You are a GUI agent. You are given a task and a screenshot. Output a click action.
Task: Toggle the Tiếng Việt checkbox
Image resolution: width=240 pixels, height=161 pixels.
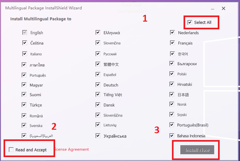point(98,95)
